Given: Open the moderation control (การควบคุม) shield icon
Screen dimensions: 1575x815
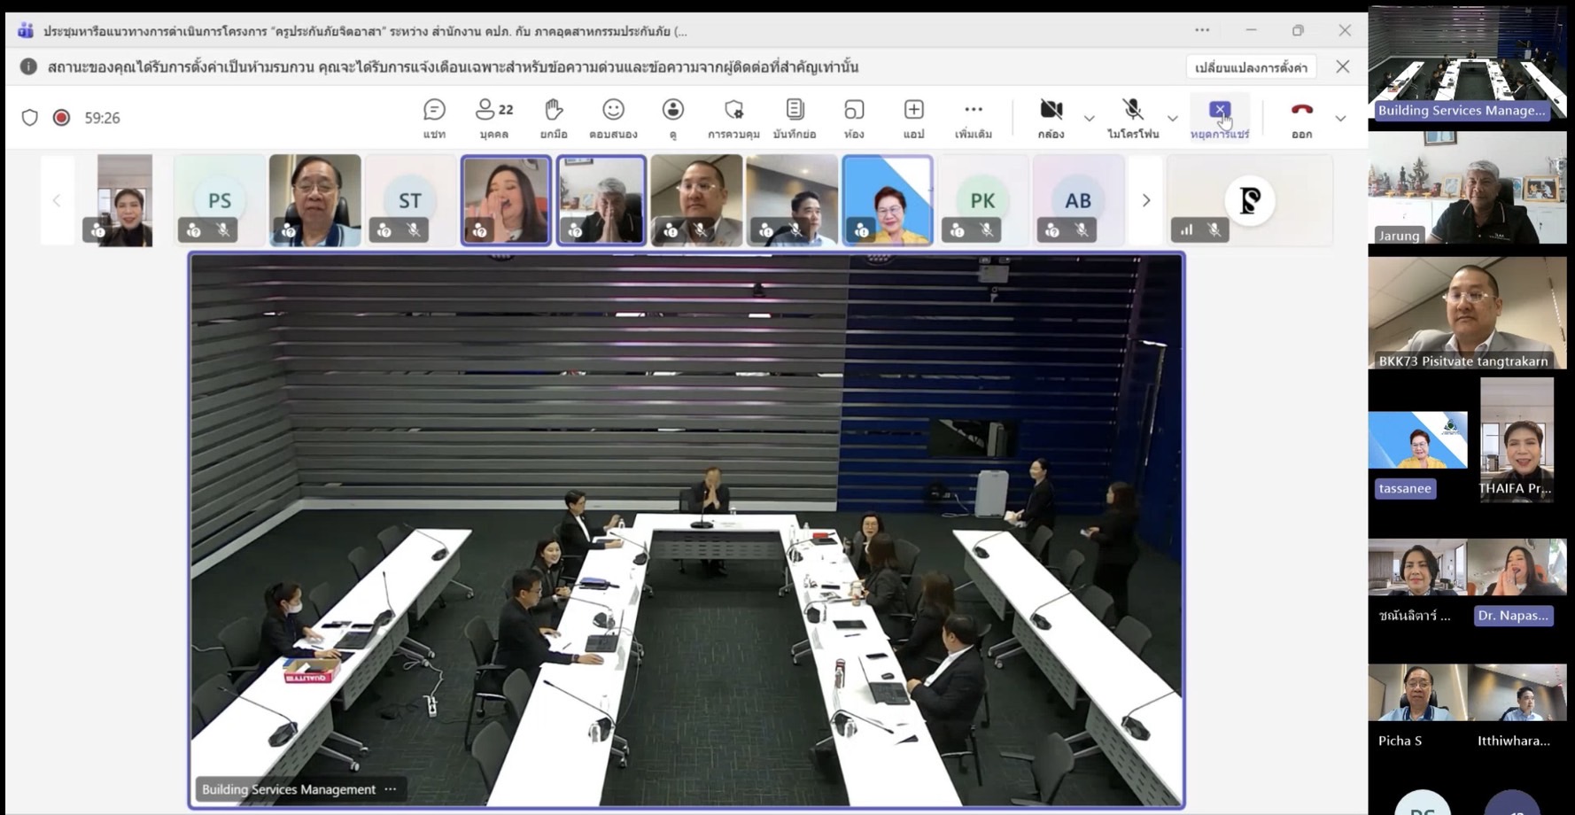Looking at the screenshot, I should 733,117.
